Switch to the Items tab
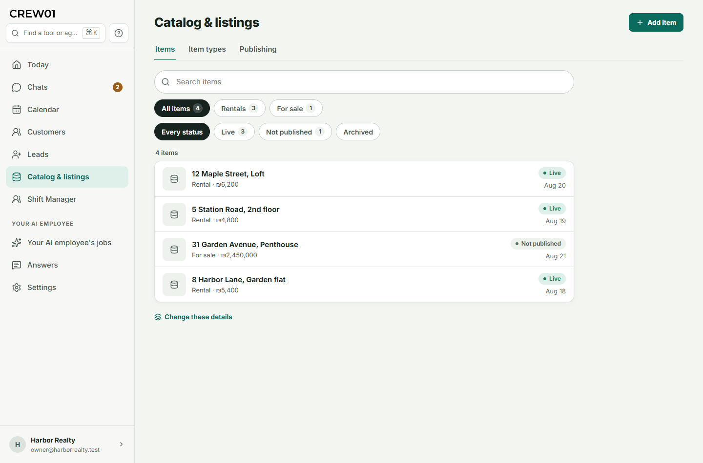The height and width of the screenshot is (463, 703). click(165, 49)
